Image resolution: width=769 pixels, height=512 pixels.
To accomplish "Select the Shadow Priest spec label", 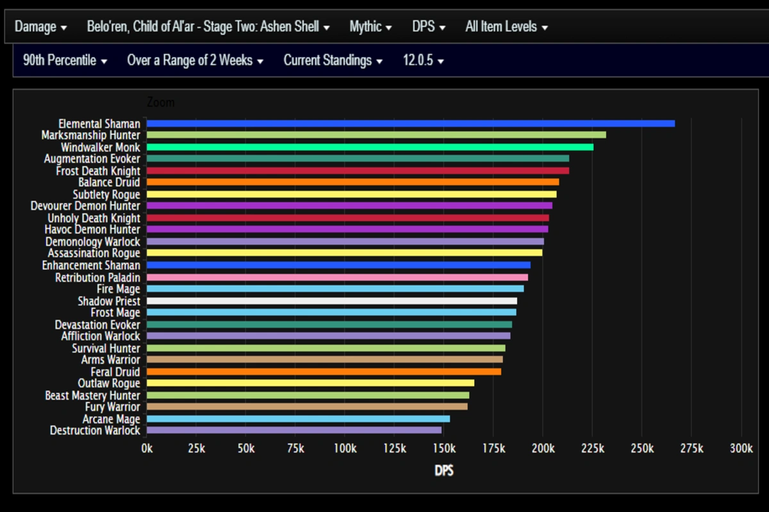I will (109, 301).
